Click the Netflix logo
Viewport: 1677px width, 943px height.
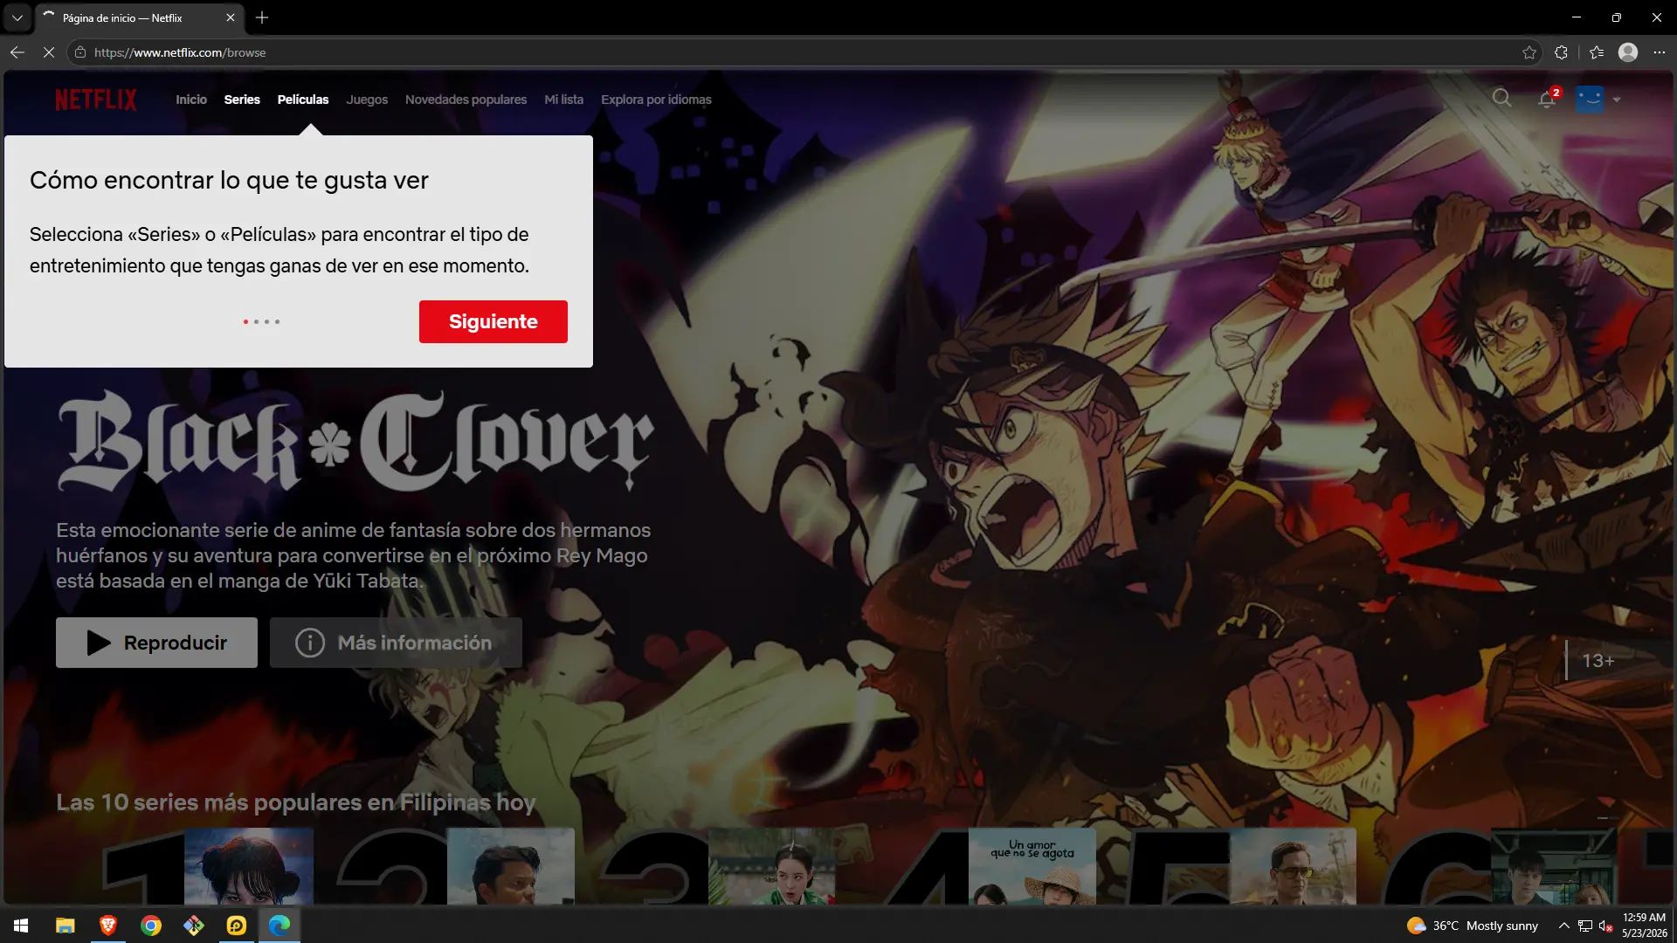tap(96, 100)
